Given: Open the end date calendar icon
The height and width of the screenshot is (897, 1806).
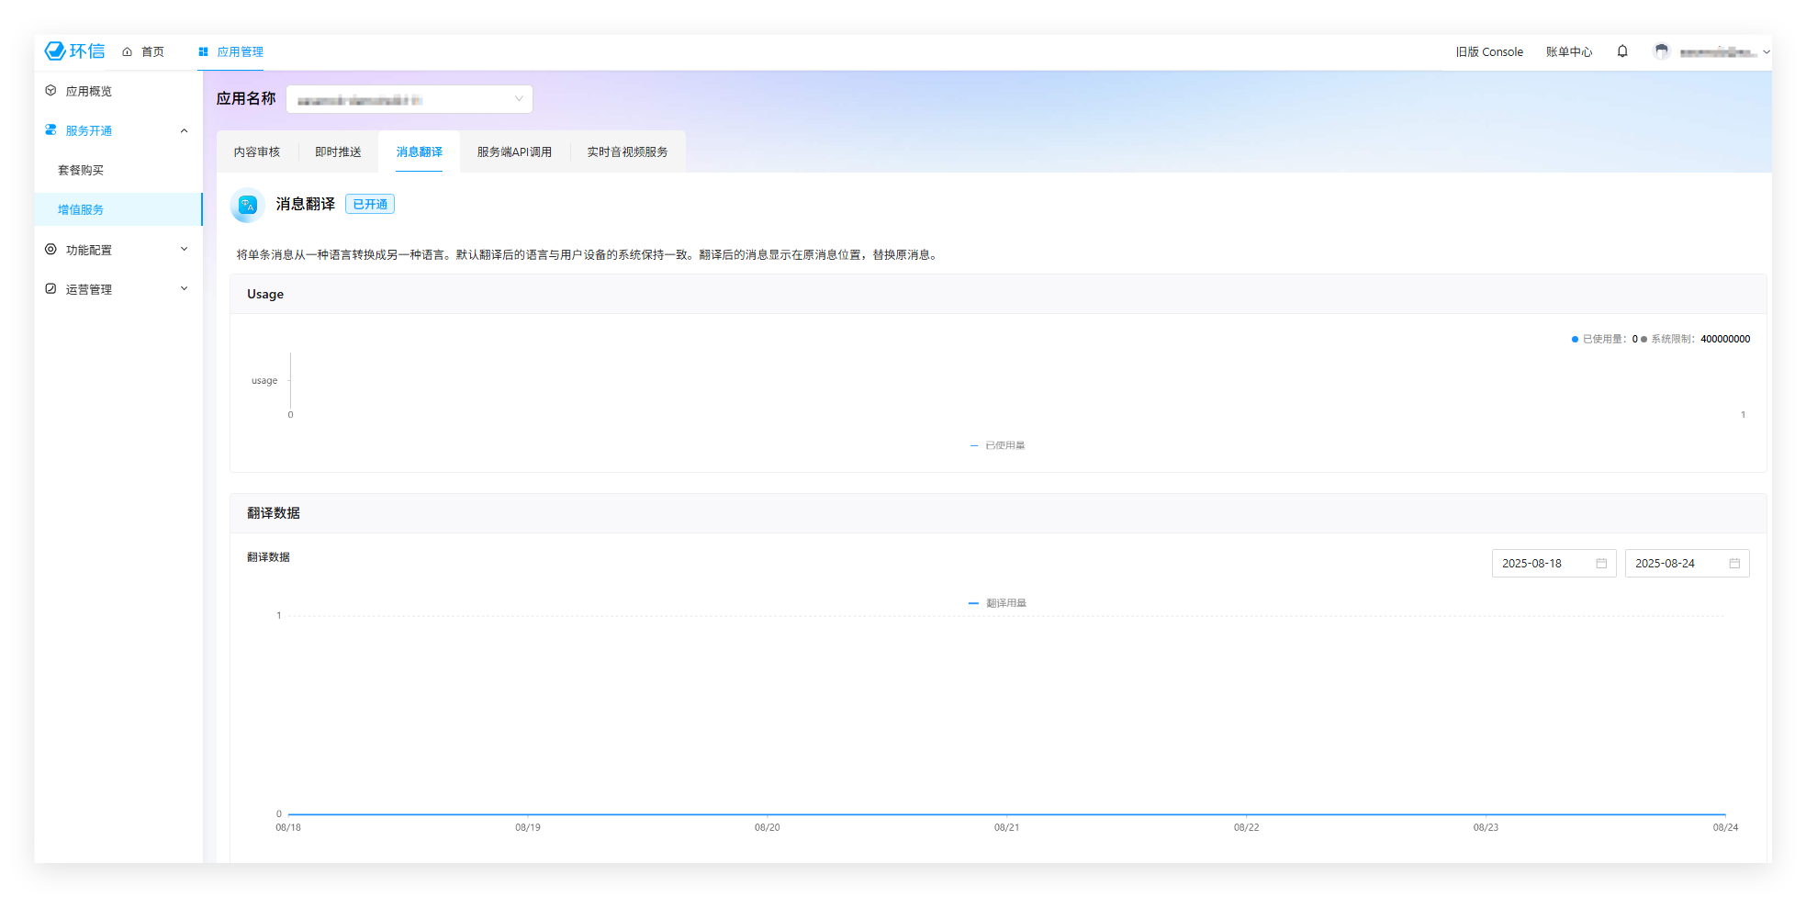Looking at the screenshot, I should pos(1734,564).
